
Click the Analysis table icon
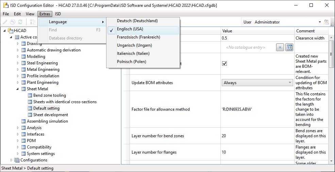tap(23, 128)
